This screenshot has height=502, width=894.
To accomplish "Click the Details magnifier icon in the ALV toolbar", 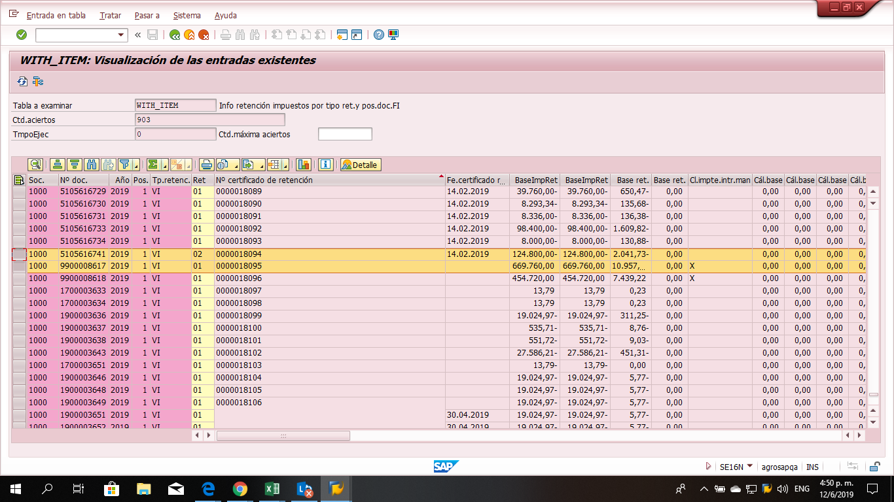I will 35,165.
